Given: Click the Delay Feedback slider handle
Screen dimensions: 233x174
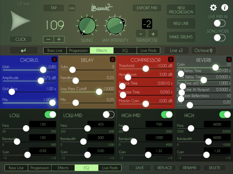Looking at the screenshot, I should (76, 81).
